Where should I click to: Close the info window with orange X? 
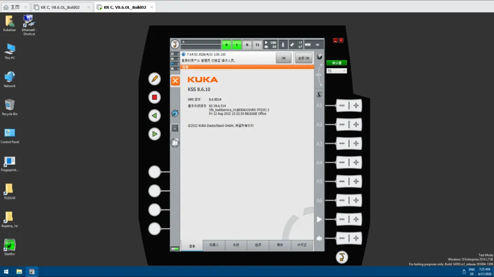pyautogui.click(x=176, y=80)
